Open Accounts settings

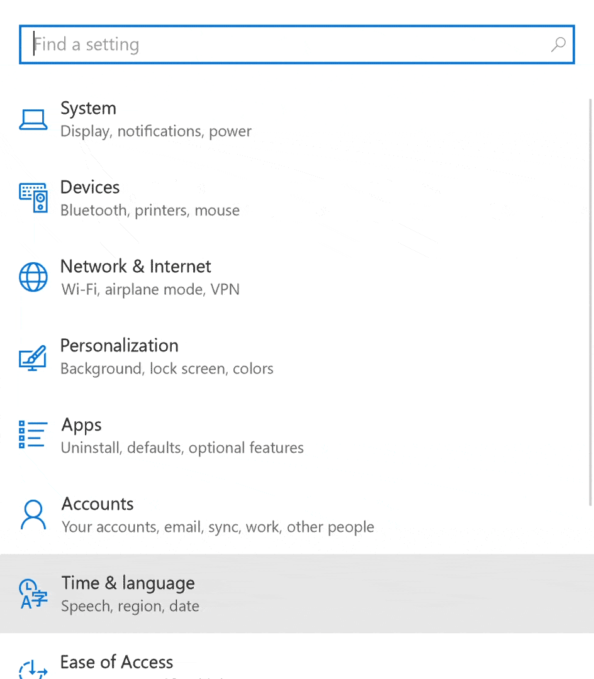click(x=98, y=504)
